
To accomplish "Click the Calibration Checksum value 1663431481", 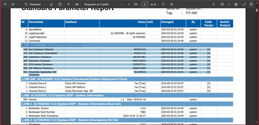I will pos(139,57).
